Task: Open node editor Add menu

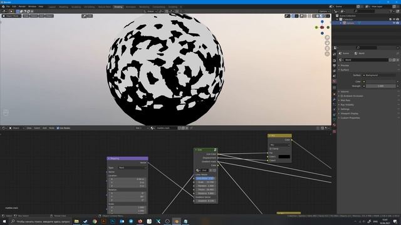Action: (44, 128)
